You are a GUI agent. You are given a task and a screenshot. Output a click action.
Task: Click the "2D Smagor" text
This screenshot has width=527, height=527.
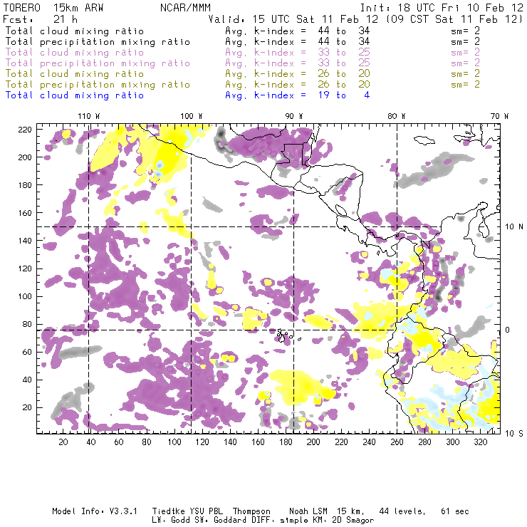(353, 521)
